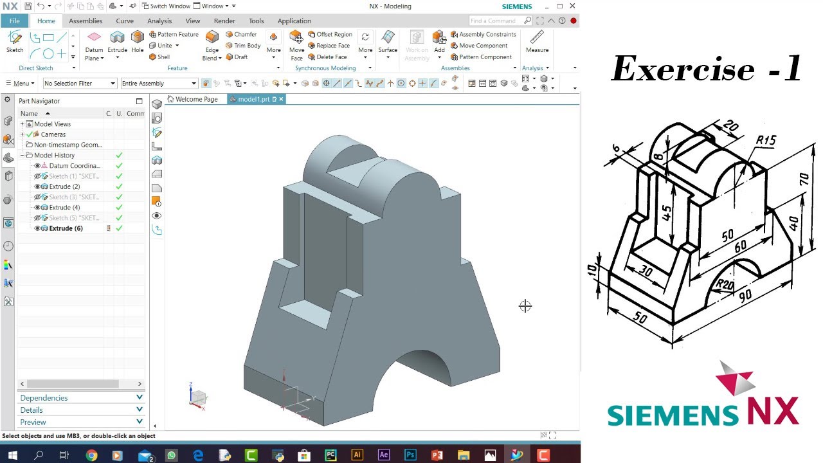Image resolution: width=823 pixels, height=463 pixels.
Task: Select the Draft feature tool
Action: (x=237, y=57)
